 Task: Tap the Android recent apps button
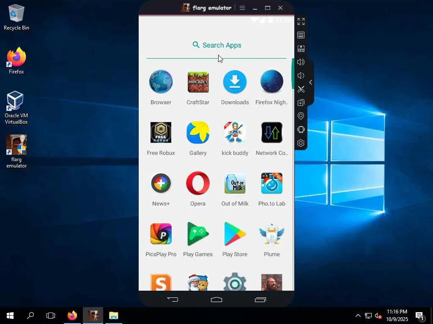260,300
